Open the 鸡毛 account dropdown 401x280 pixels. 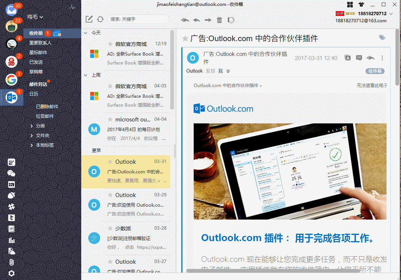point(35,17)
